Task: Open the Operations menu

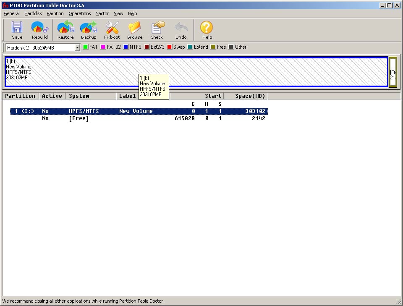Action: [80, 13]
